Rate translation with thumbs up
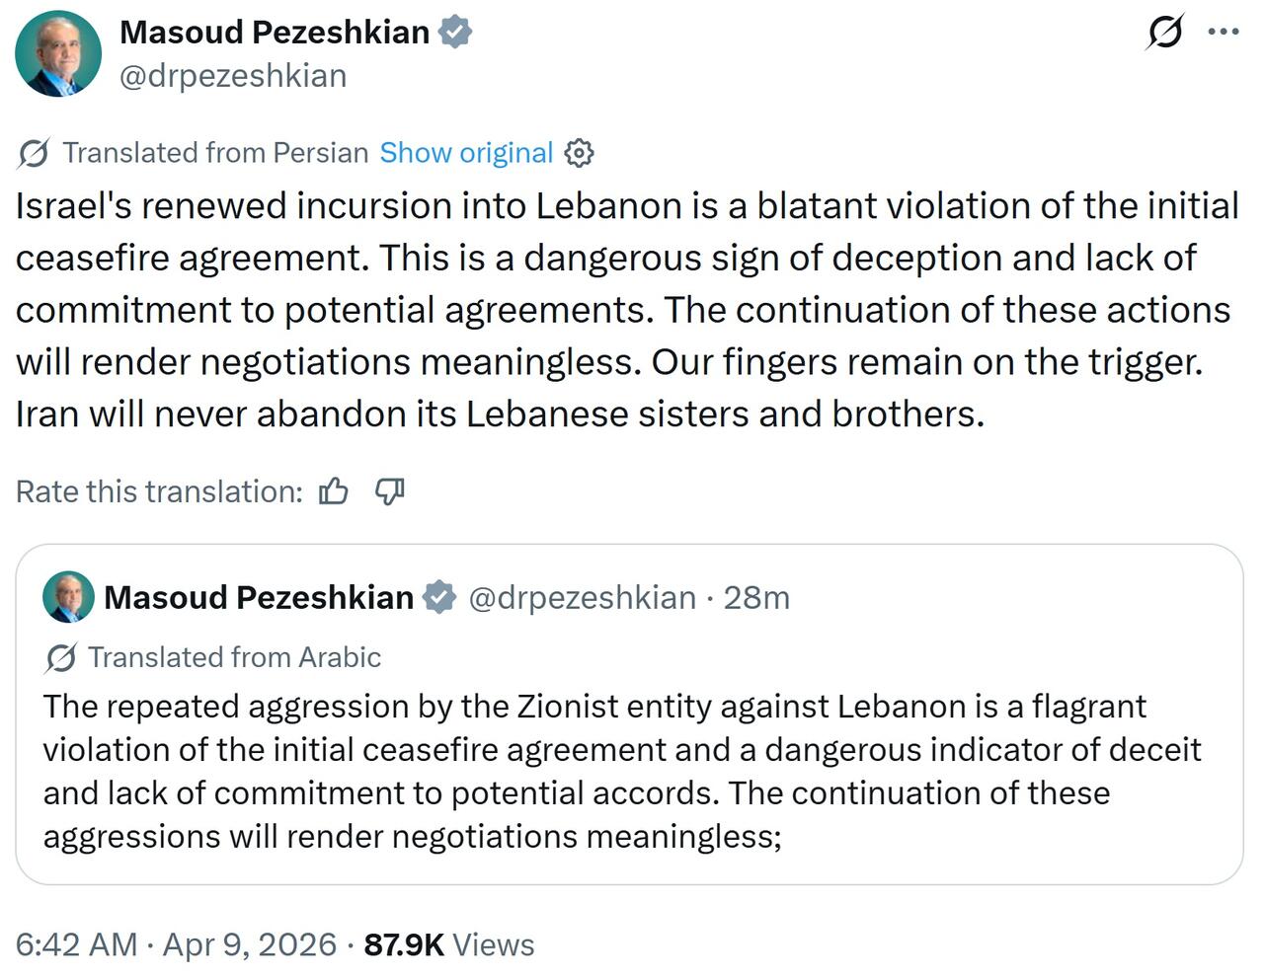This screenshot has height=977, width=1264. (334, 491)
